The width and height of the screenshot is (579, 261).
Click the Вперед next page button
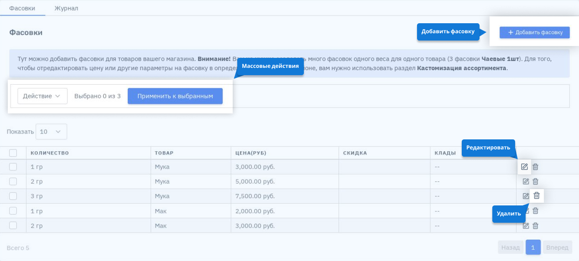(557, 247)
